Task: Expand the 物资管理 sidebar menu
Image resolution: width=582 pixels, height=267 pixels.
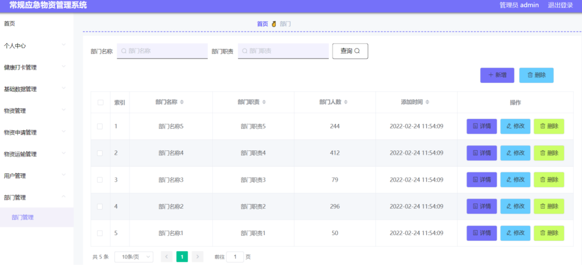Action: [x=37, y=111]
